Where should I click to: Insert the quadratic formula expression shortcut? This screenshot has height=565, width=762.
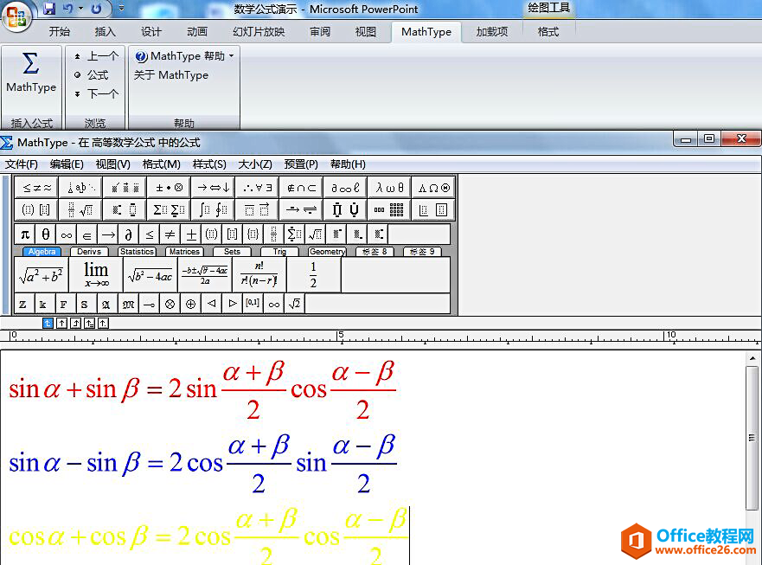[x=204, y=275]
